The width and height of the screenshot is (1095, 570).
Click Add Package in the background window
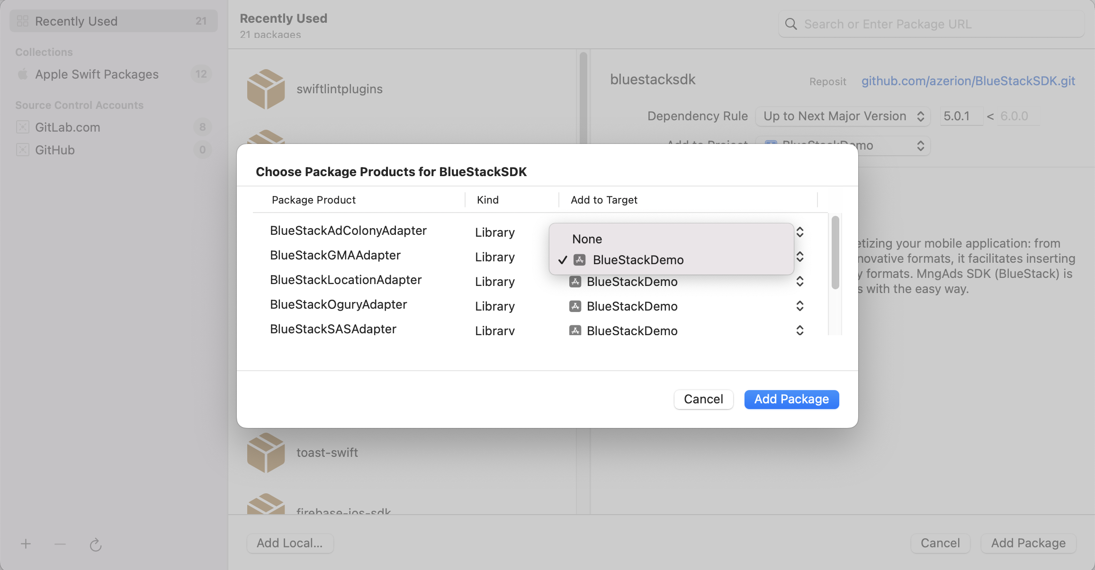coord(1028,543)
